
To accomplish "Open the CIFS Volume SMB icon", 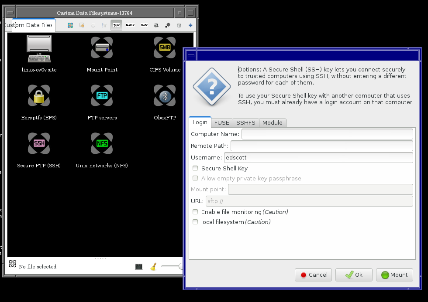I will (x=165, y=48).
